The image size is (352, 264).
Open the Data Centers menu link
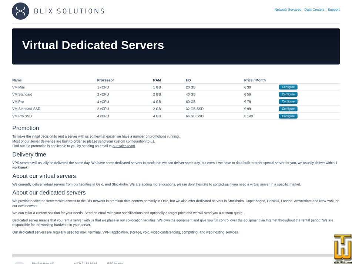(x=314, y=10)
